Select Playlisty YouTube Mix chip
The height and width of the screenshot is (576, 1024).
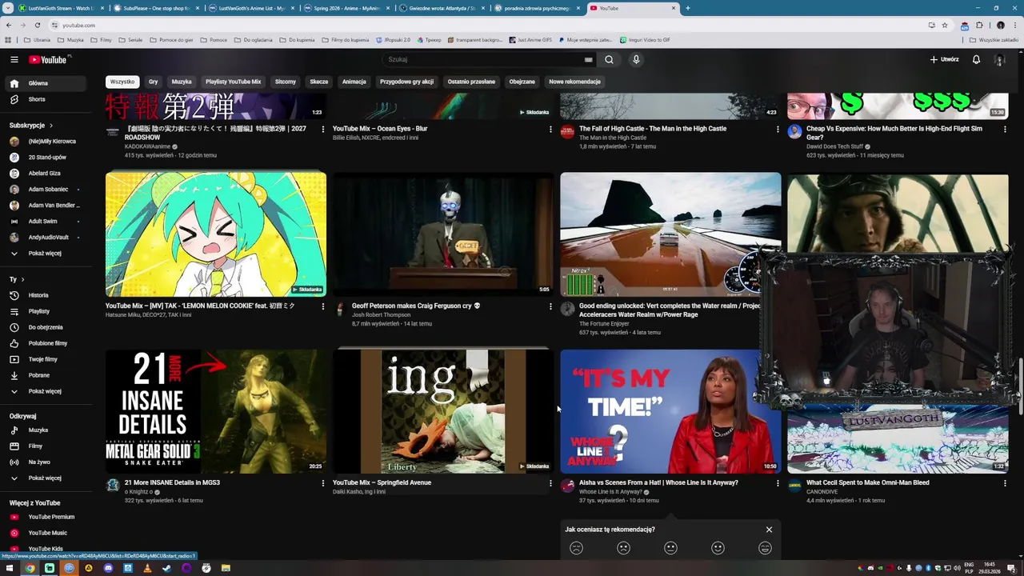(x=234, y=82)
